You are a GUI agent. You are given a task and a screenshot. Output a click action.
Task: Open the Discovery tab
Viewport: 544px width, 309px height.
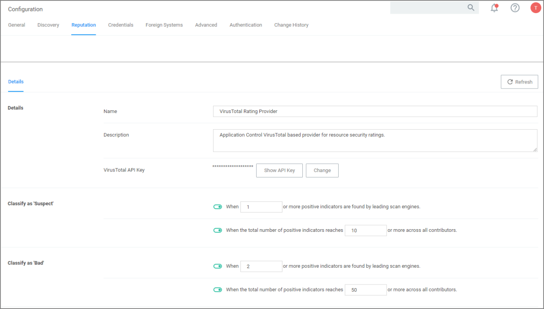pyautogui.click(x=49, y=25)
